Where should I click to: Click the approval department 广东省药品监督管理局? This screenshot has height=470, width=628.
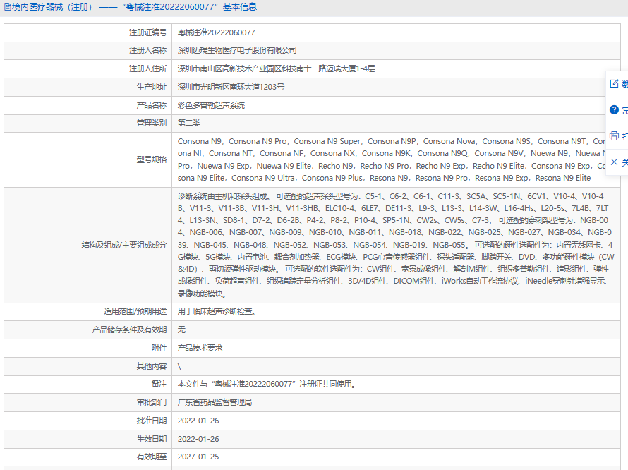click(215, 403)
